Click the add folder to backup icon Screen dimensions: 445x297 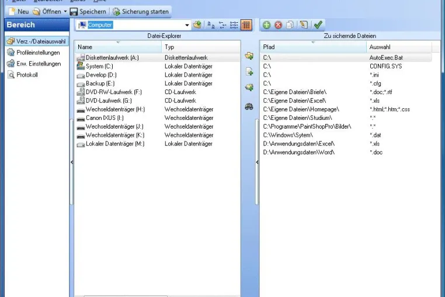(249, 56)
